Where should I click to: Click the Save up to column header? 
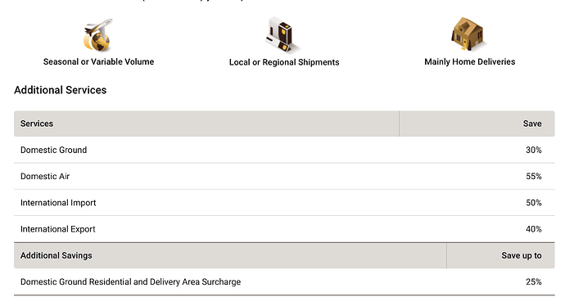pos(500,255)
